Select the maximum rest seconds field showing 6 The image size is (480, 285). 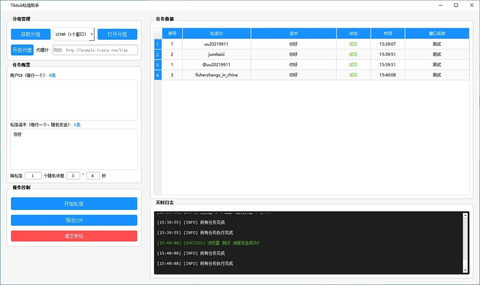[x=93, y=175]
